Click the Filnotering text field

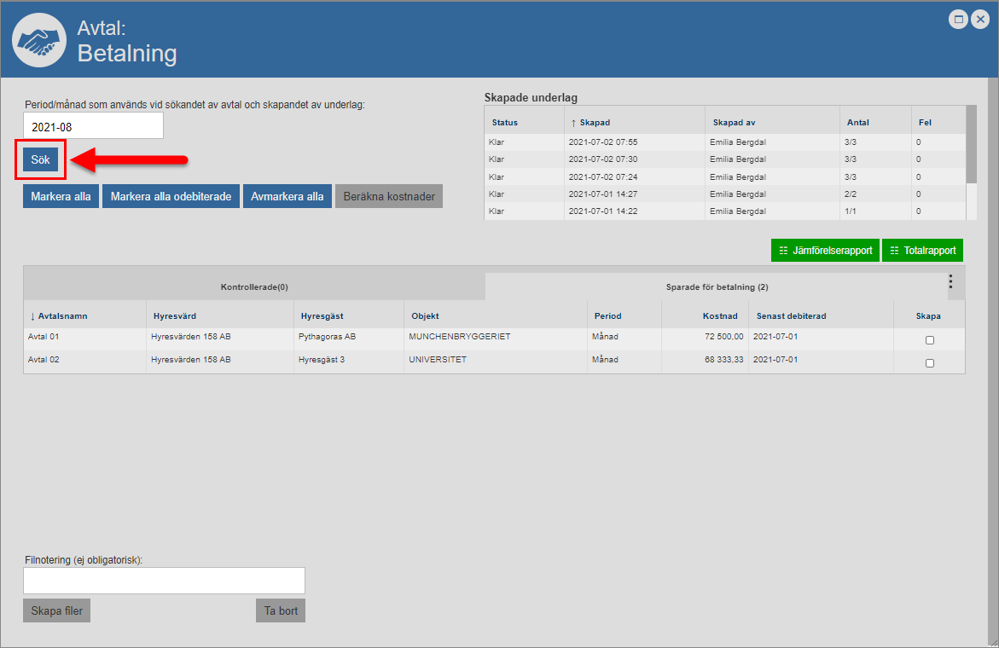coord(164,581)
